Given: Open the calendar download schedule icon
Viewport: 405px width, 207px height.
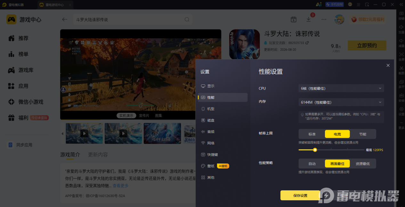Looking at the screenshot, I should [x=294, y=20].
